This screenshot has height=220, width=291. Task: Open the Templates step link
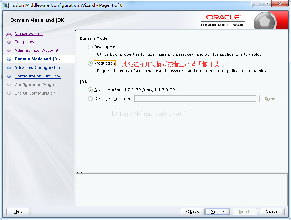(x=24, y=42)
